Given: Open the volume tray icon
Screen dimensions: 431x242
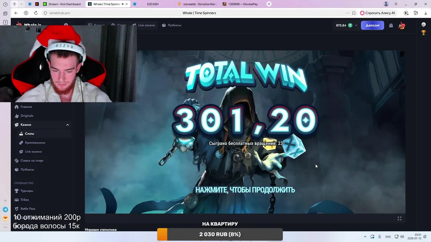Looking at the screenshot, I should (x=402, y=237).
